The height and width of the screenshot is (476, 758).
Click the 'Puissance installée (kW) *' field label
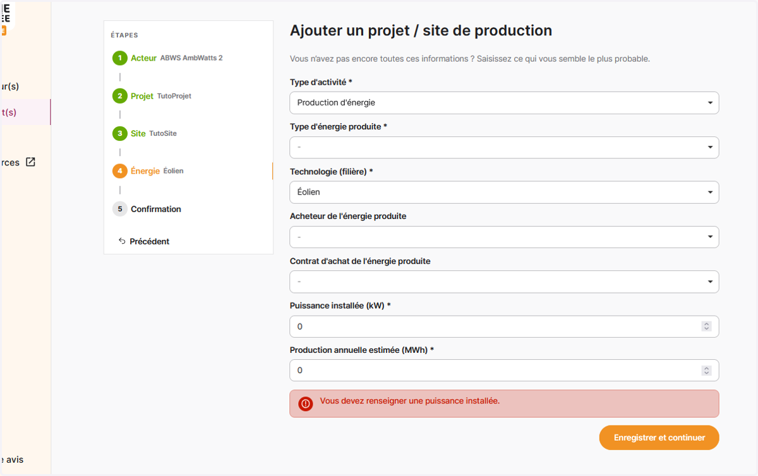[340, 306]
